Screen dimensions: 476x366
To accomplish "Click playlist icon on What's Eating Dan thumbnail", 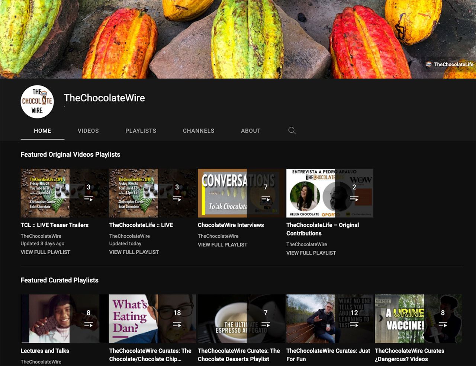I will (177, 324).
